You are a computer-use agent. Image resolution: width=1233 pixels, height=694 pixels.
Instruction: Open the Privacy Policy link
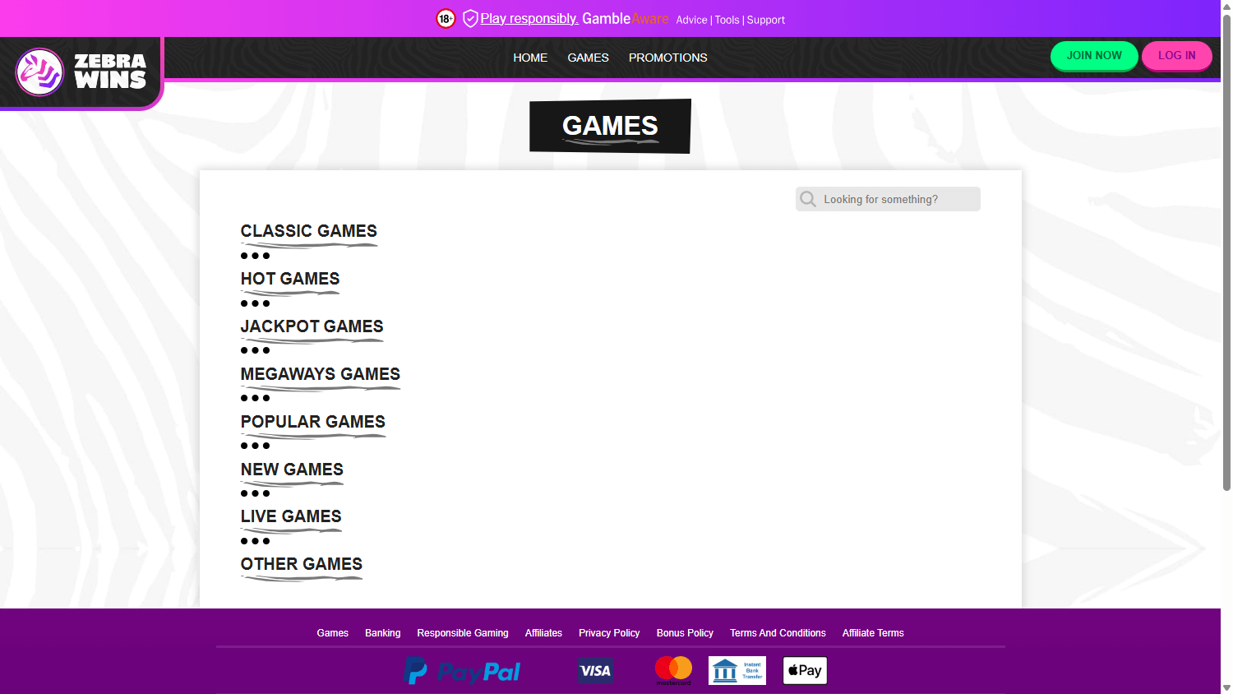coord(609,633)
